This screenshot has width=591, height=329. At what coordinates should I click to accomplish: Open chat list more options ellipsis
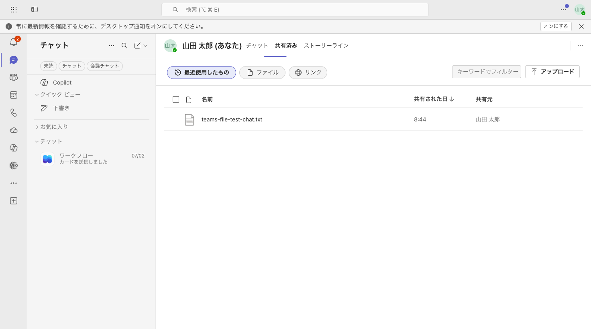pyautogui.click(x=112, y=46)
